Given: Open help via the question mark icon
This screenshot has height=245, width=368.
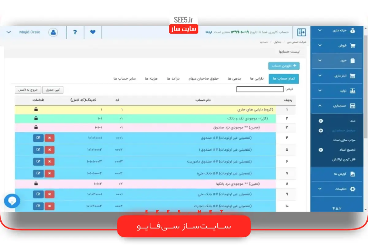Looking at the screenshot, I should coord(75,32).
